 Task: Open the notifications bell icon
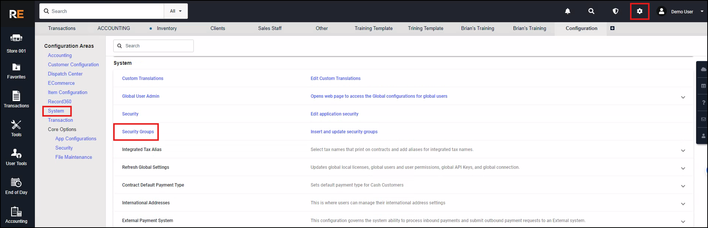pyautogui.click(x=567, y=11)
